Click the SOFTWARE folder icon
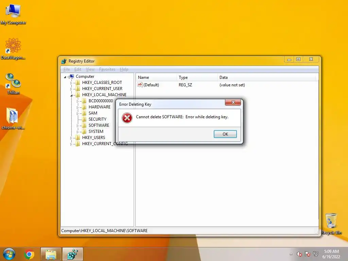This screenshot has width=348, height=261. [x=84, y=125]
